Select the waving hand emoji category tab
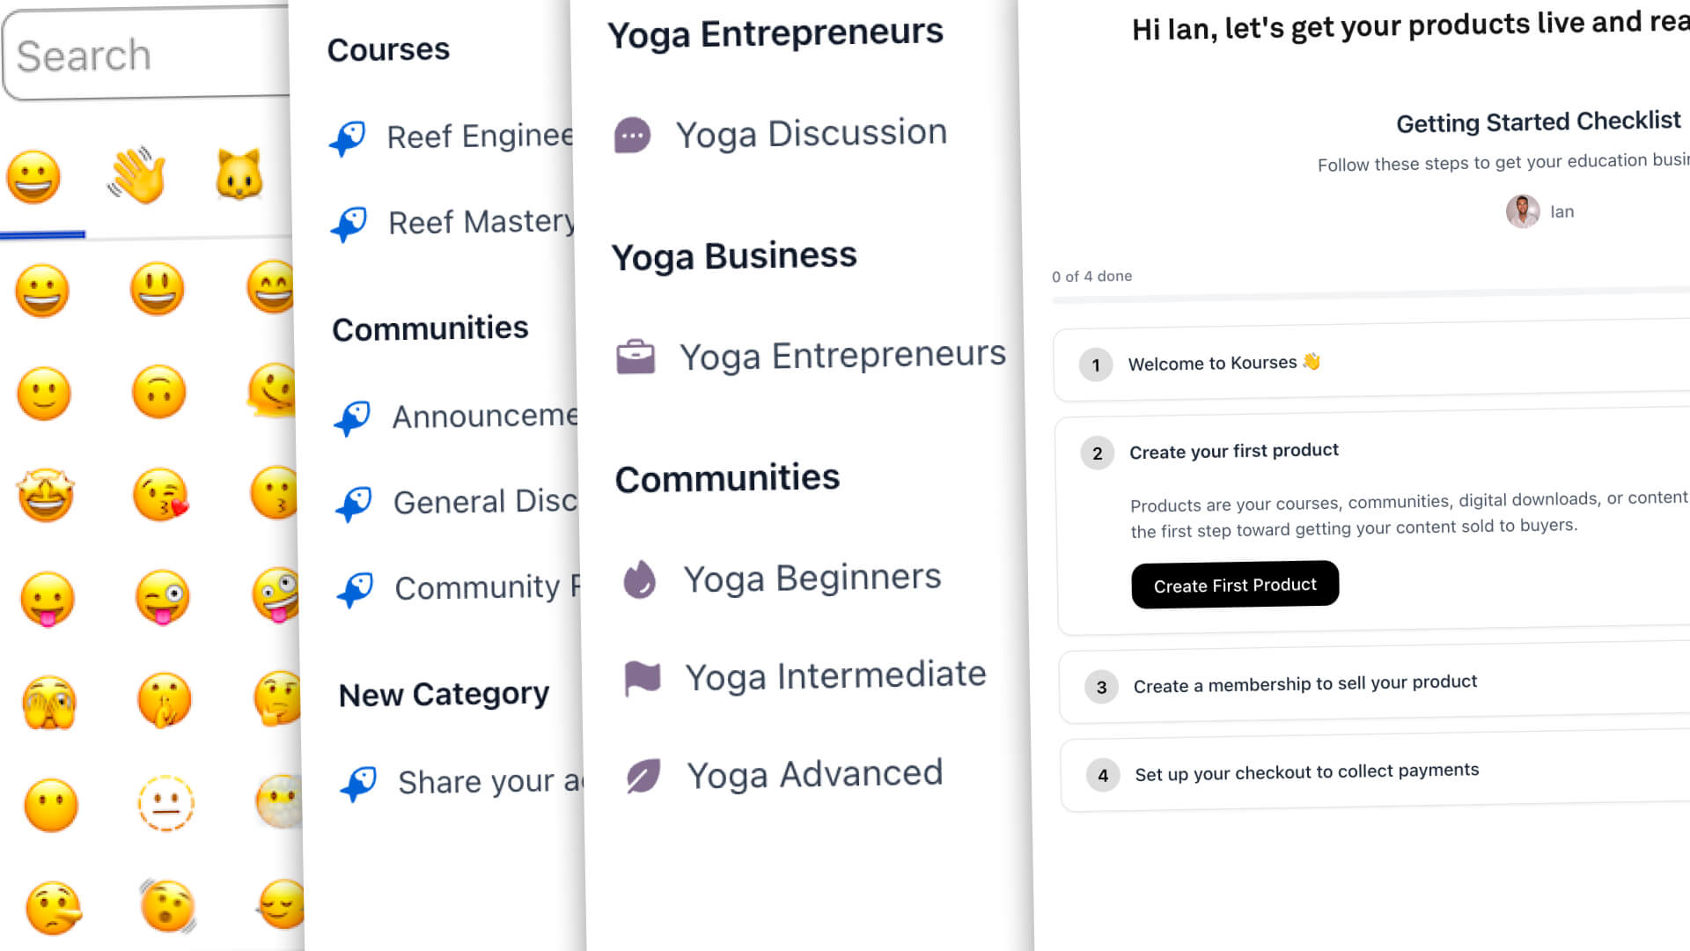The image size is (1690, 951). click(137, 175)
